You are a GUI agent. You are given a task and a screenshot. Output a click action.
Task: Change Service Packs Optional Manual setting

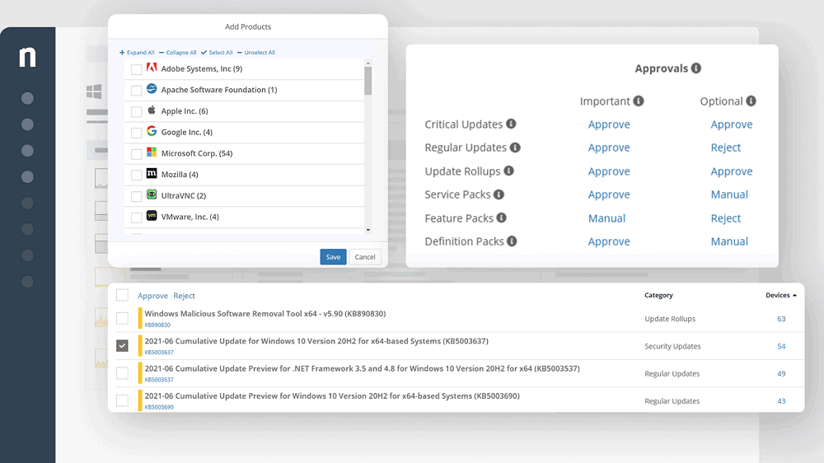click(729, 194)
